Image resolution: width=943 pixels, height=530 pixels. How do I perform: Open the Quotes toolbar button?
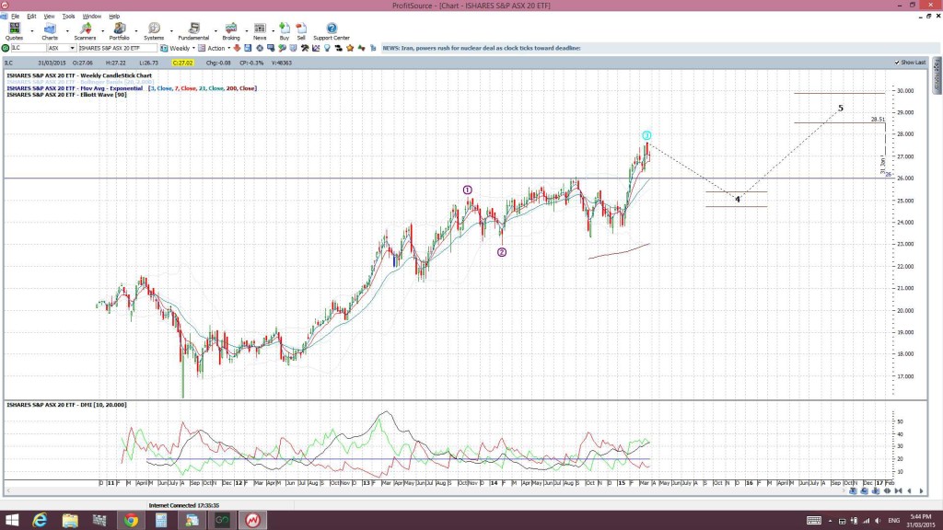click(14, 31)
